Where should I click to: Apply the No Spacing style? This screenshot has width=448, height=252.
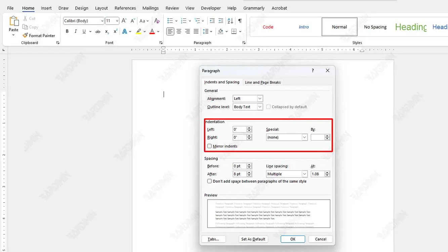(x=375, y=27)
